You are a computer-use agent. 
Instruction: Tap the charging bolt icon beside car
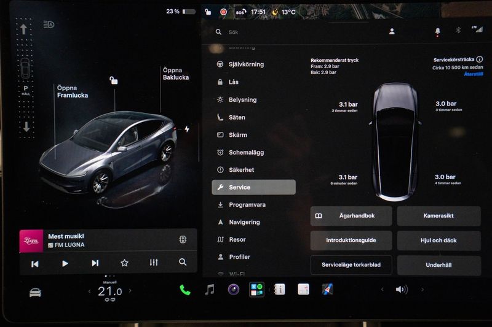(187, 129)
